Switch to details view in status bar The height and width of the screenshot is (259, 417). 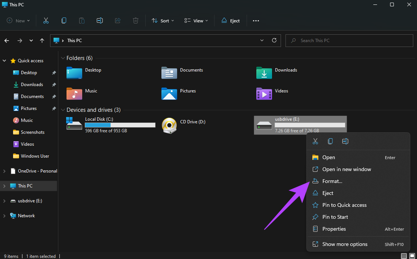[x=404, y=256]
